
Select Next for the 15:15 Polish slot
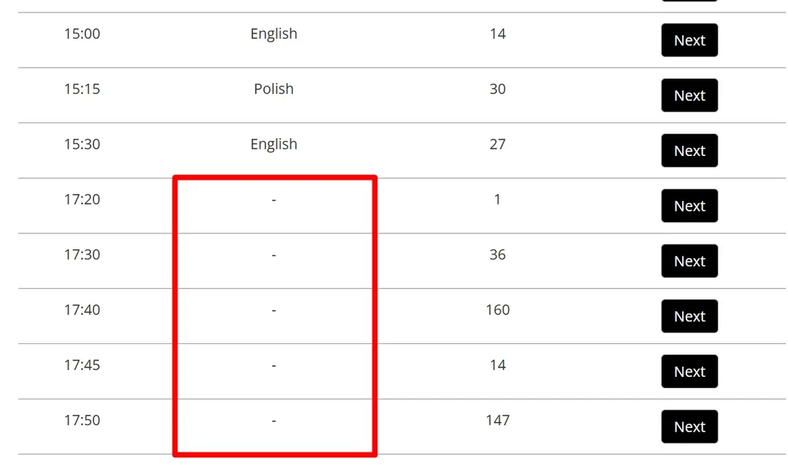pos(689,95)
